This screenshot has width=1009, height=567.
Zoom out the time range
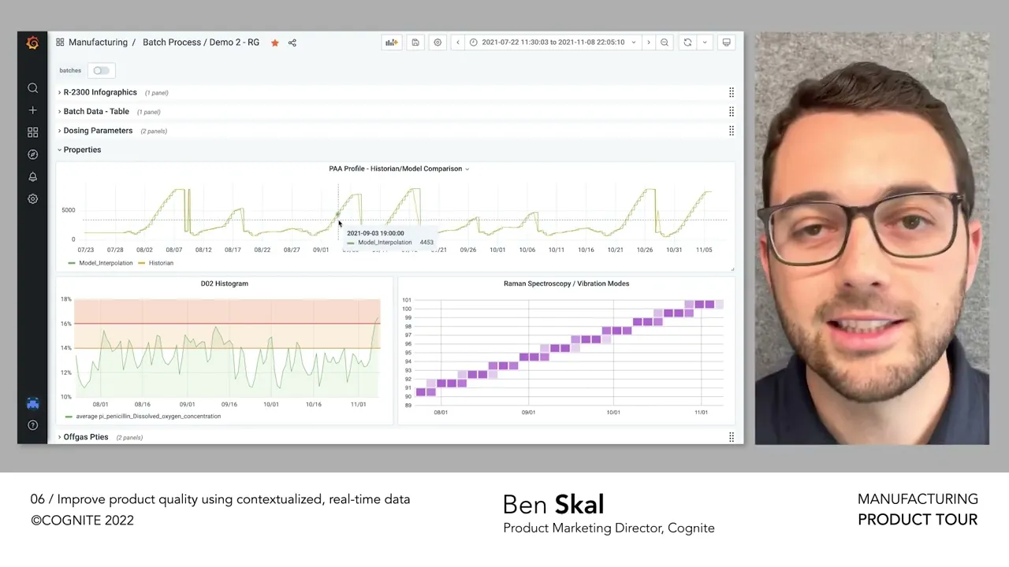tap(665, 43)
